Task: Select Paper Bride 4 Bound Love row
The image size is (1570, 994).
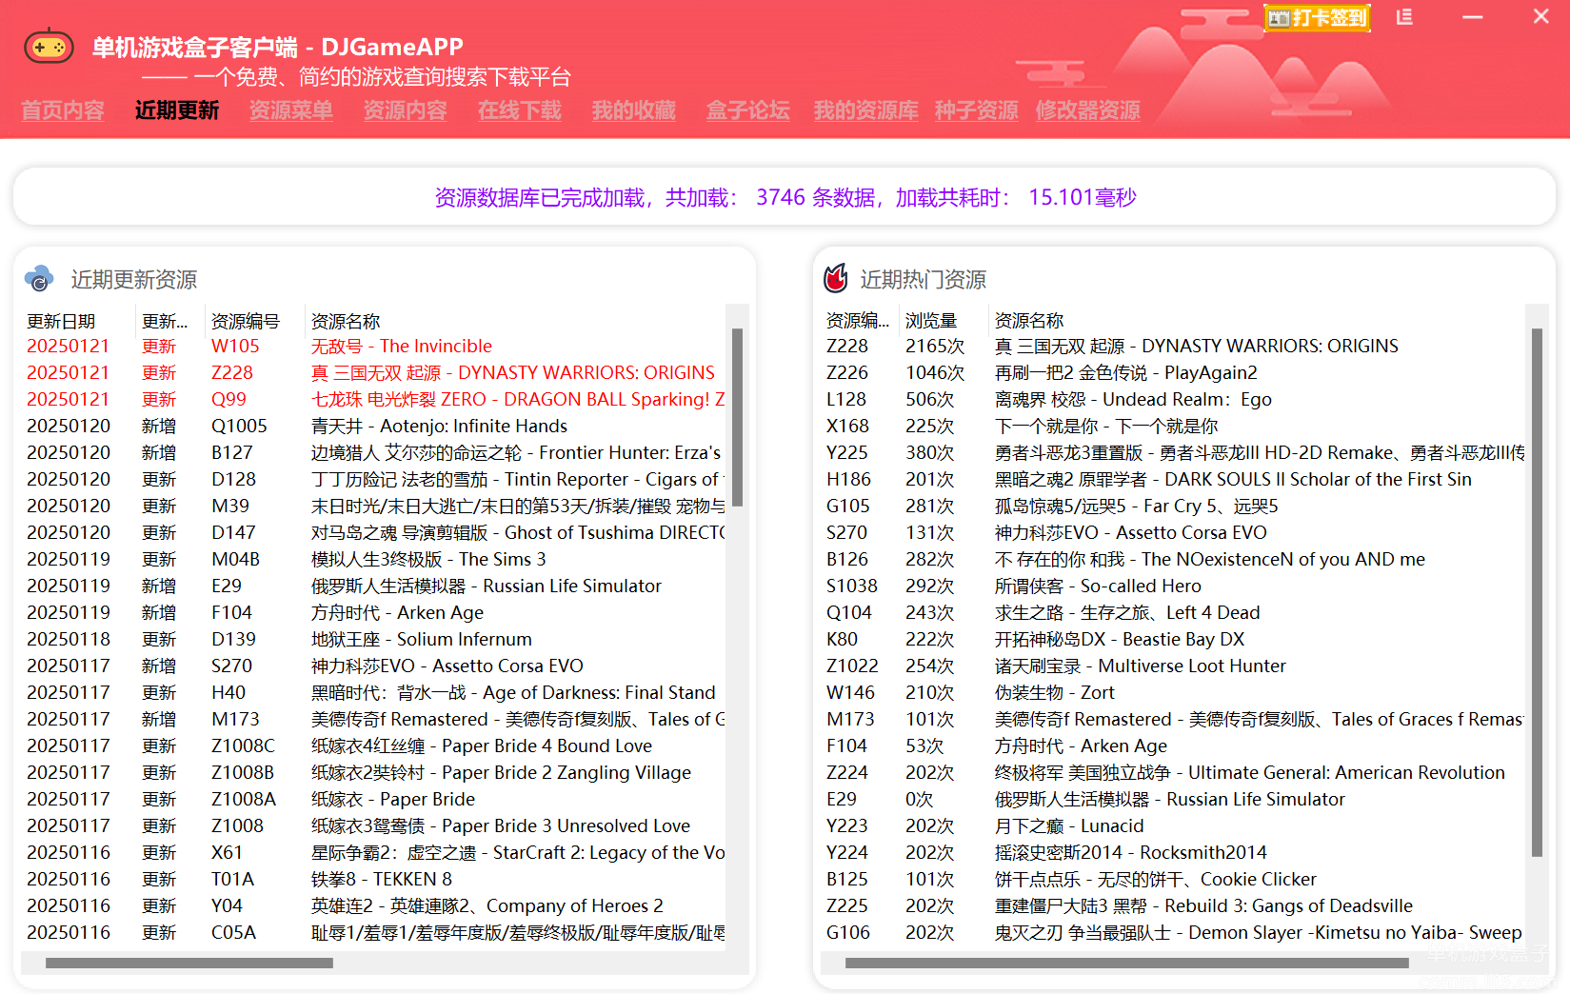Action: click(x=373, y=745)
